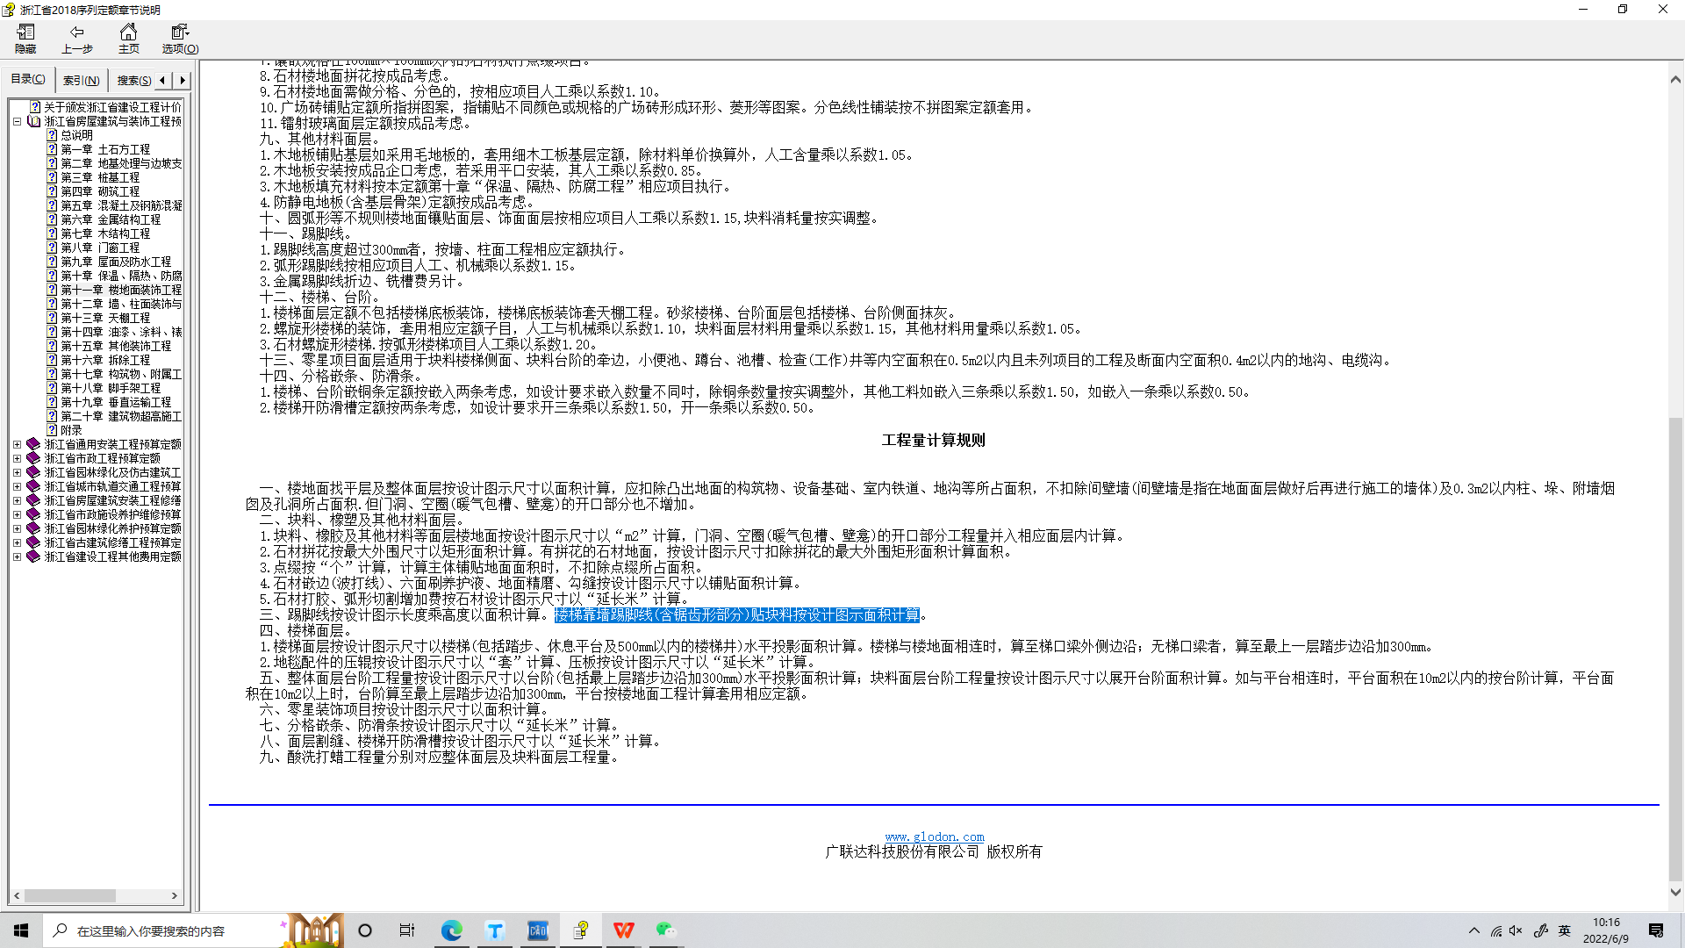Select 第四章 砌筑工程 topic
The height and width of the screenshot is (948, 1685).
coord(100,191)
